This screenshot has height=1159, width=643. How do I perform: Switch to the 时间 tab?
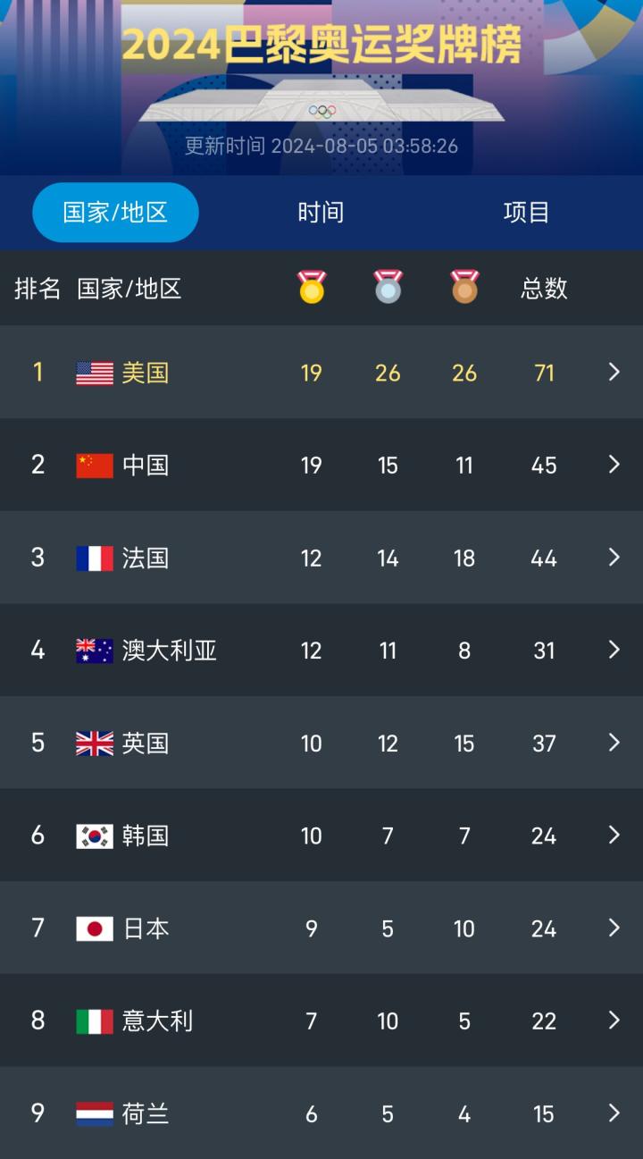(321, 213)
